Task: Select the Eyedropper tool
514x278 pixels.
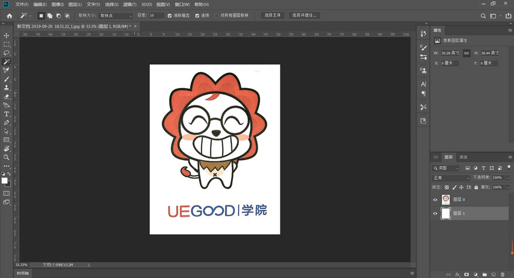Action: [6, 70]
